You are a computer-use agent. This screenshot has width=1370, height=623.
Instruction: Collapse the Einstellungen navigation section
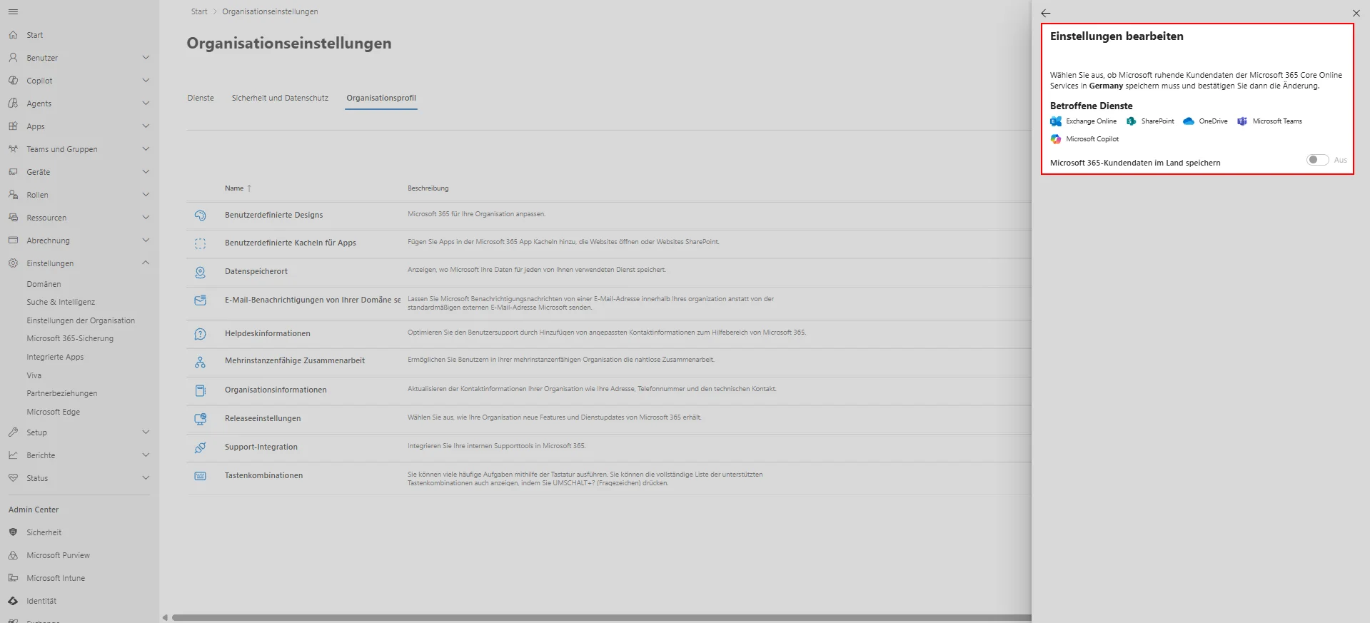(146, 263)
